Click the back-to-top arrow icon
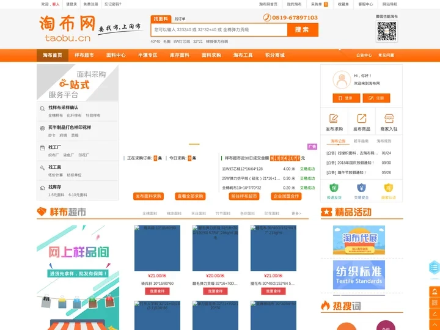Image resolution: width=440 pixels, height=330 pixels. 435,324
